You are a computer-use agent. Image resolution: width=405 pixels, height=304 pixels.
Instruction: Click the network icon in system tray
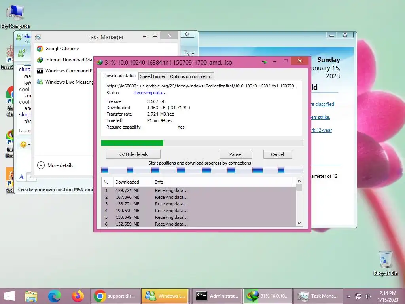click(358, 296)
